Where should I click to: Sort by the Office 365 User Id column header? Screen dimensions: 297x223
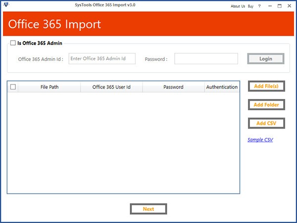point(111,87)
